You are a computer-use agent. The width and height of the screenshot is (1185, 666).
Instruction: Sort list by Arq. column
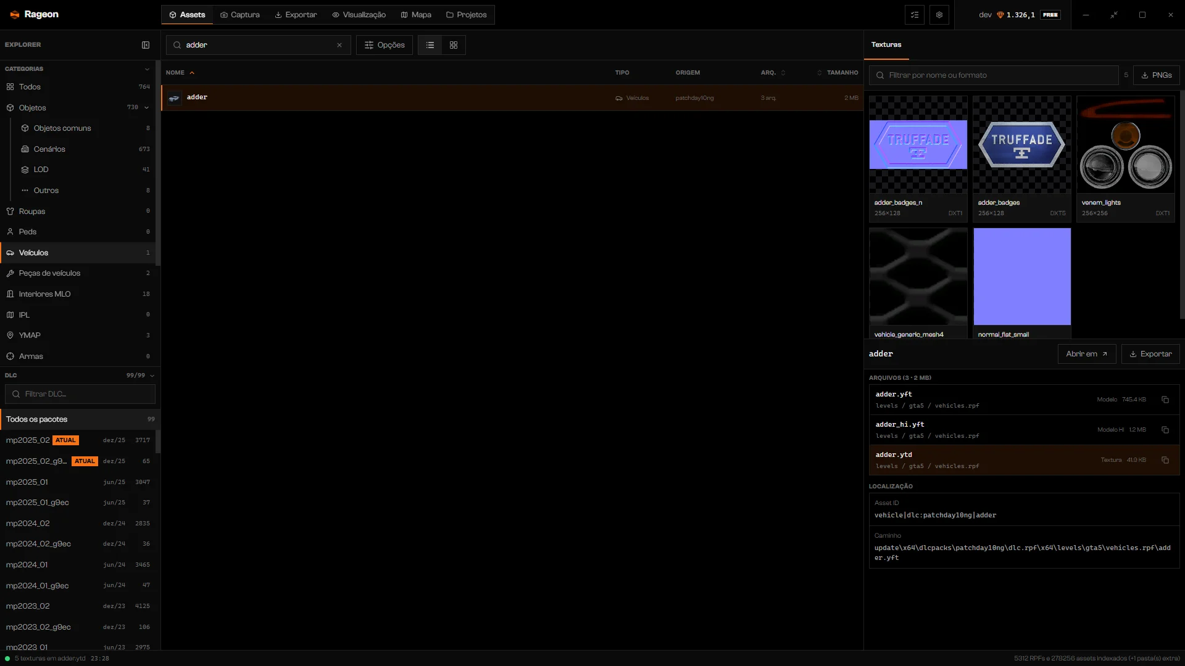pyautogui.click(x=773, y=73)
